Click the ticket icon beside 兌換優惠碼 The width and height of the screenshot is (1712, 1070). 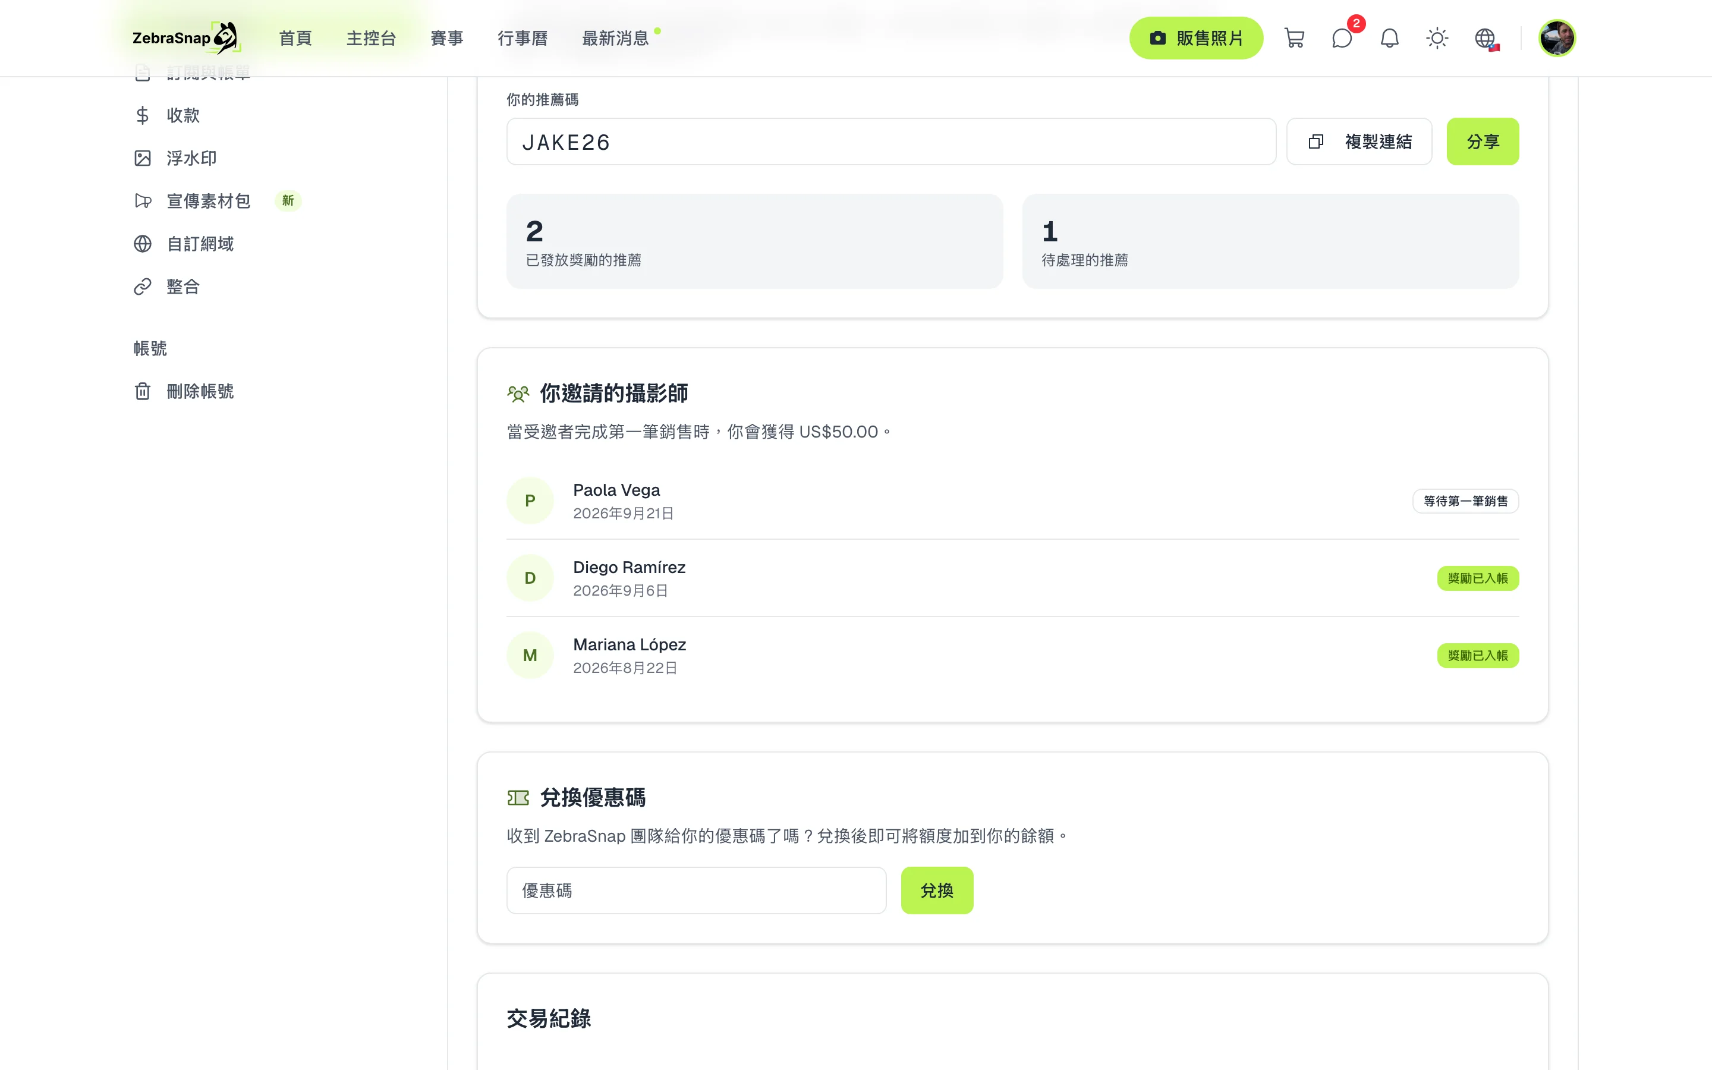click(x=518, y=798)
